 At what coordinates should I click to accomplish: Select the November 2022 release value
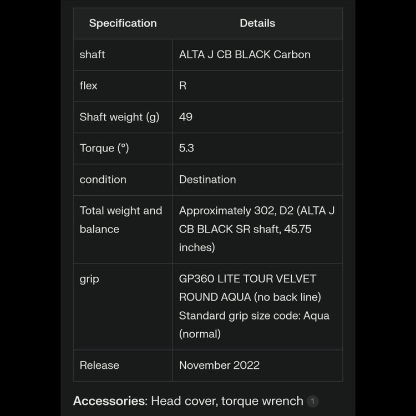219,365
